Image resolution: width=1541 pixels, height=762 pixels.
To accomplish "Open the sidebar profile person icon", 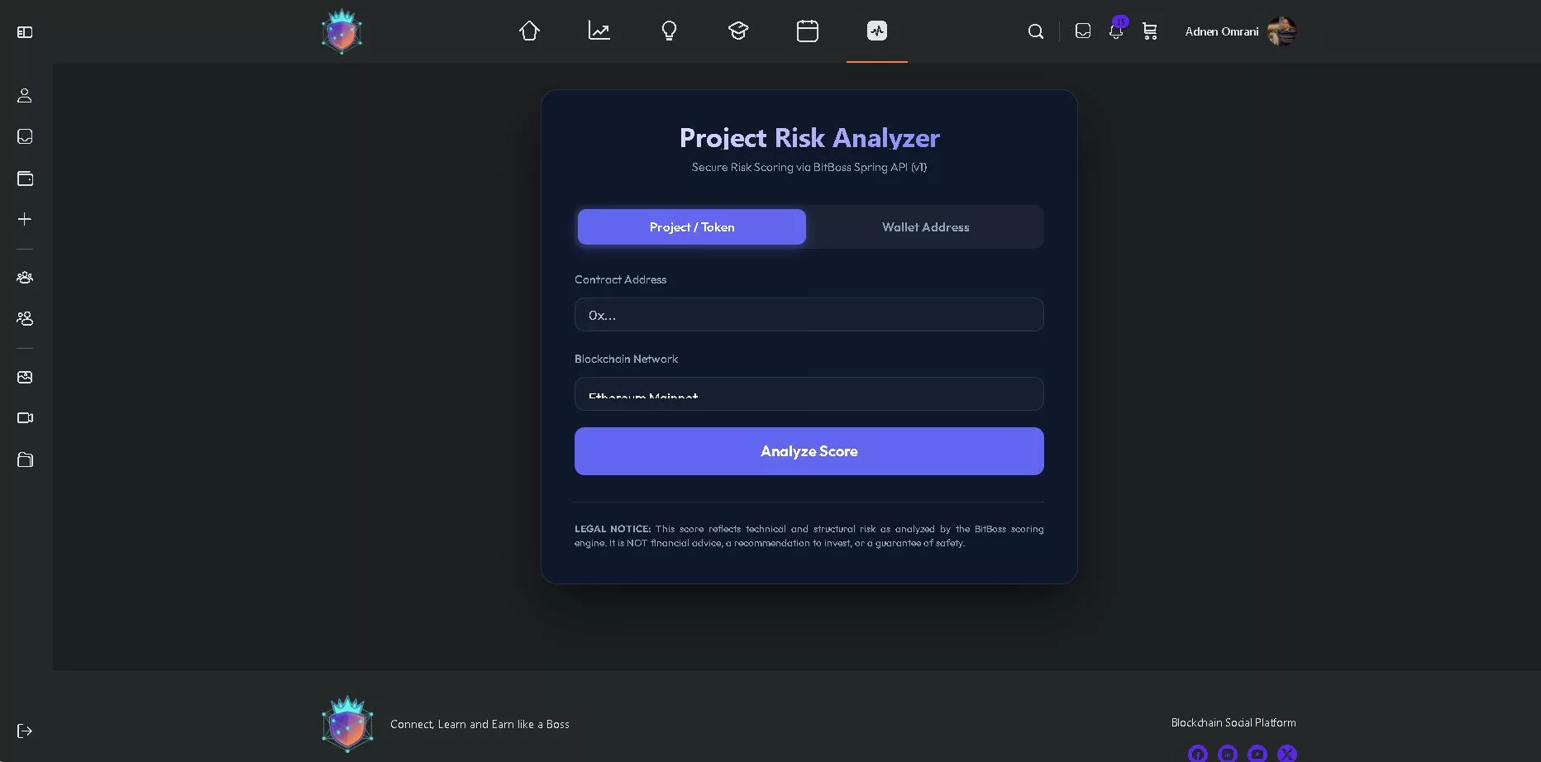I will (x=25, y=96).
